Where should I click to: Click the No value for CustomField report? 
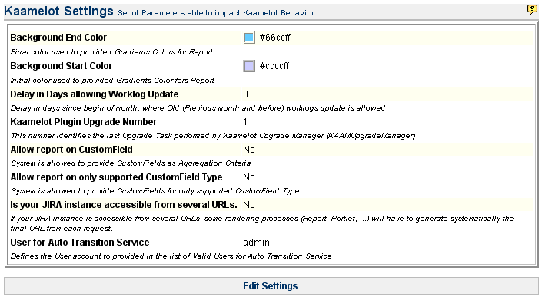tap(249, 150)
